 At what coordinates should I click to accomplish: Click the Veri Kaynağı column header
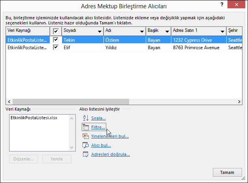tap(28, 31)
